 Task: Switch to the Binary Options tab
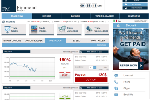[x=12, y=40]
